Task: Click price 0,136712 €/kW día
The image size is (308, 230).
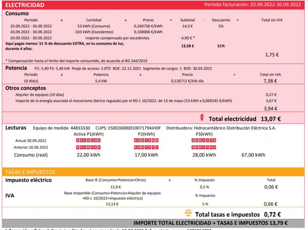Action: click(187, 81)
